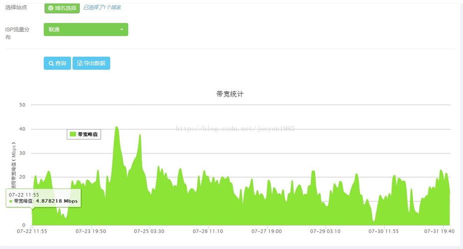Viewport: 463px width, 249px height.
Task: Click the x-axis label 07-23 19:50
Action: (x=91, y=231)
